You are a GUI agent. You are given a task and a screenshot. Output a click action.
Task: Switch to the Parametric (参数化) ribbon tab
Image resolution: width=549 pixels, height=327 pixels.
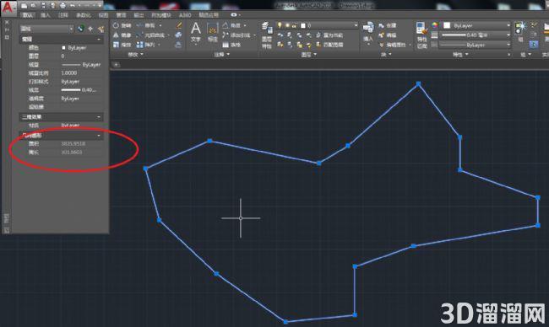[x=84, y=15]
